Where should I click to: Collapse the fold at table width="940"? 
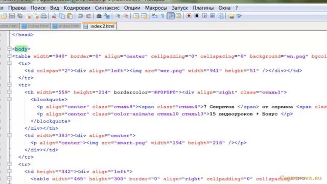[x=9, y=56]
